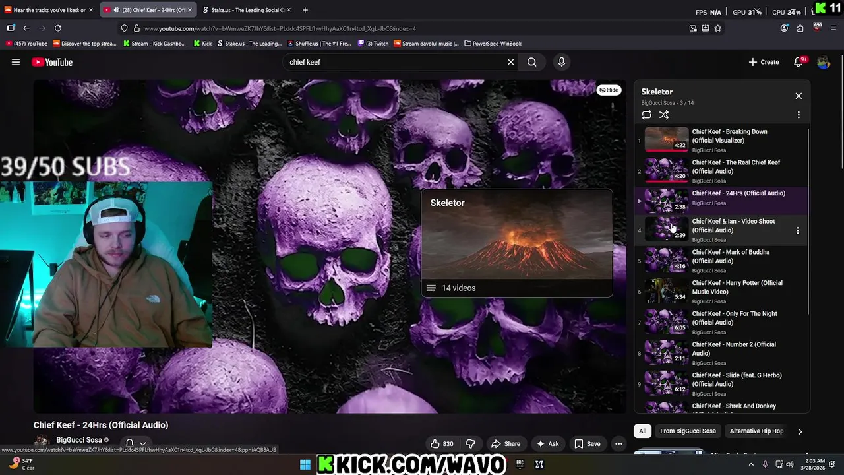This screenshot has height=475, width=844.
Task: Open the Create button
Action: click(x=764, y=62)
